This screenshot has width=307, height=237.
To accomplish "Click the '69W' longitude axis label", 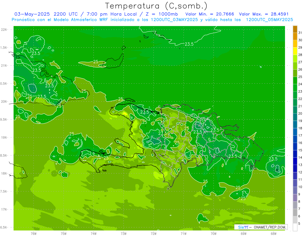I will tap(244, 233).
